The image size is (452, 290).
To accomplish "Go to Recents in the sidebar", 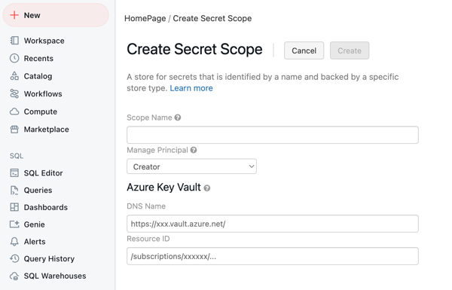I will (38, 58).
